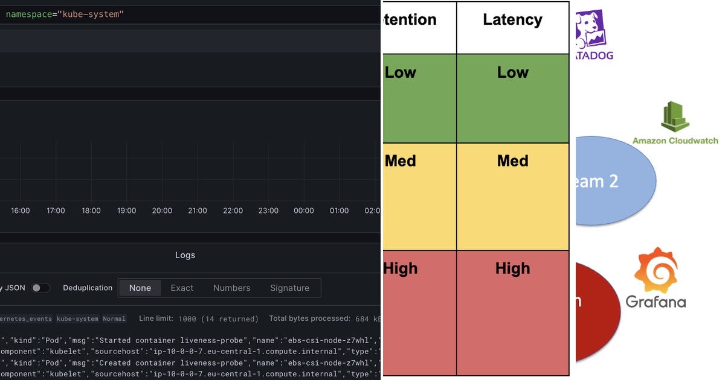Click the green Low latency cell
Viewport: 725px width, 380px height.
coord(512,97)
